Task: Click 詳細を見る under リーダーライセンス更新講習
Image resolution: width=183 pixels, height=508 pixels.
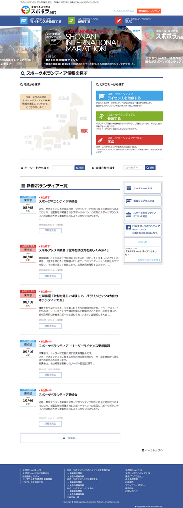Action: [51, 375]
